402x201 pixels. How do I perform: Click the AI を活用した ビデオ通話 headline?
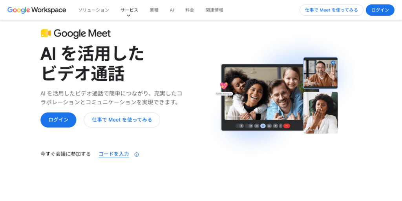click(92, 63)
